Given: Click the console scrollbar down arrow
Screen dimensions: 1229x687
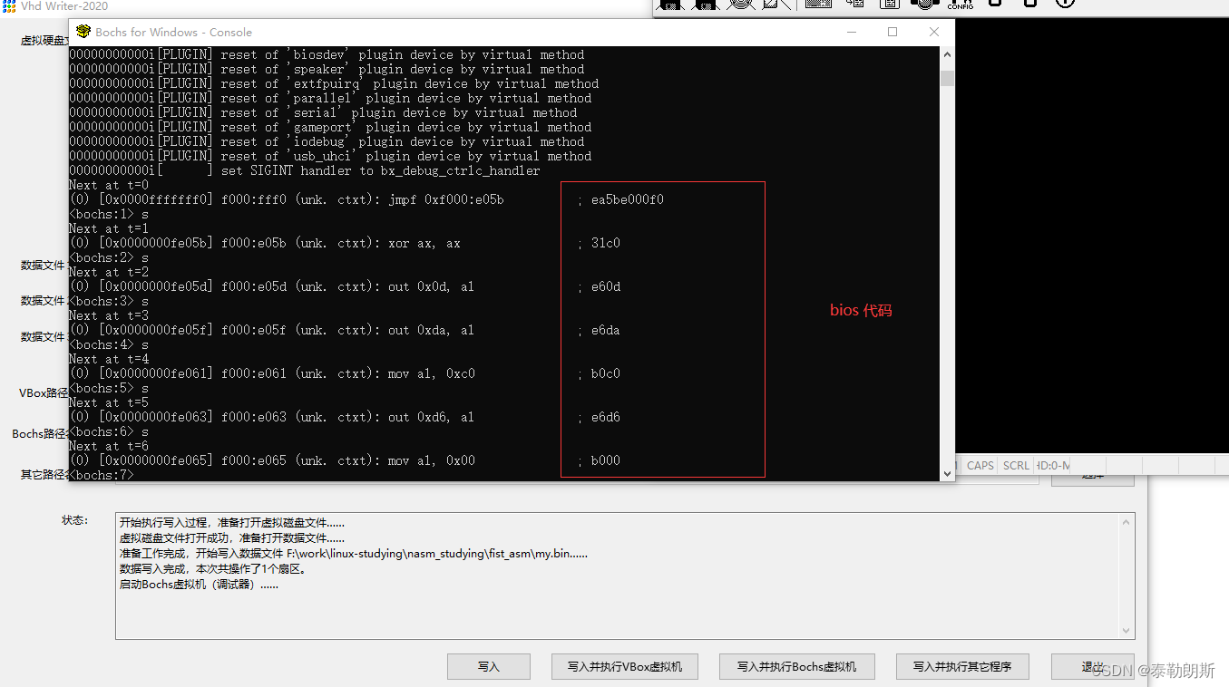Looking at the screenshot, I should pos(947,473).
